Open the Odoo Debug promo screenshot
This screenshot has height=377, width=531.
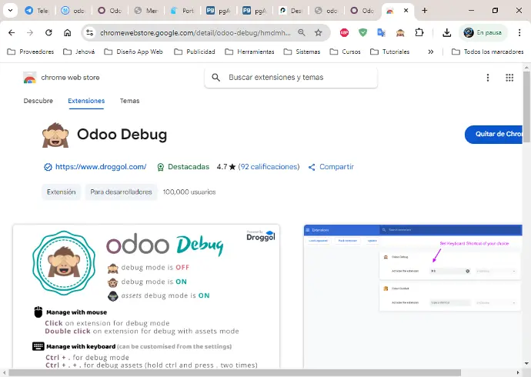[146, 296]
